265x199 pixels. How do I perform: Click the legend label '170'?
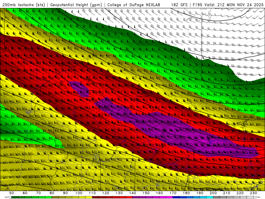173,193
